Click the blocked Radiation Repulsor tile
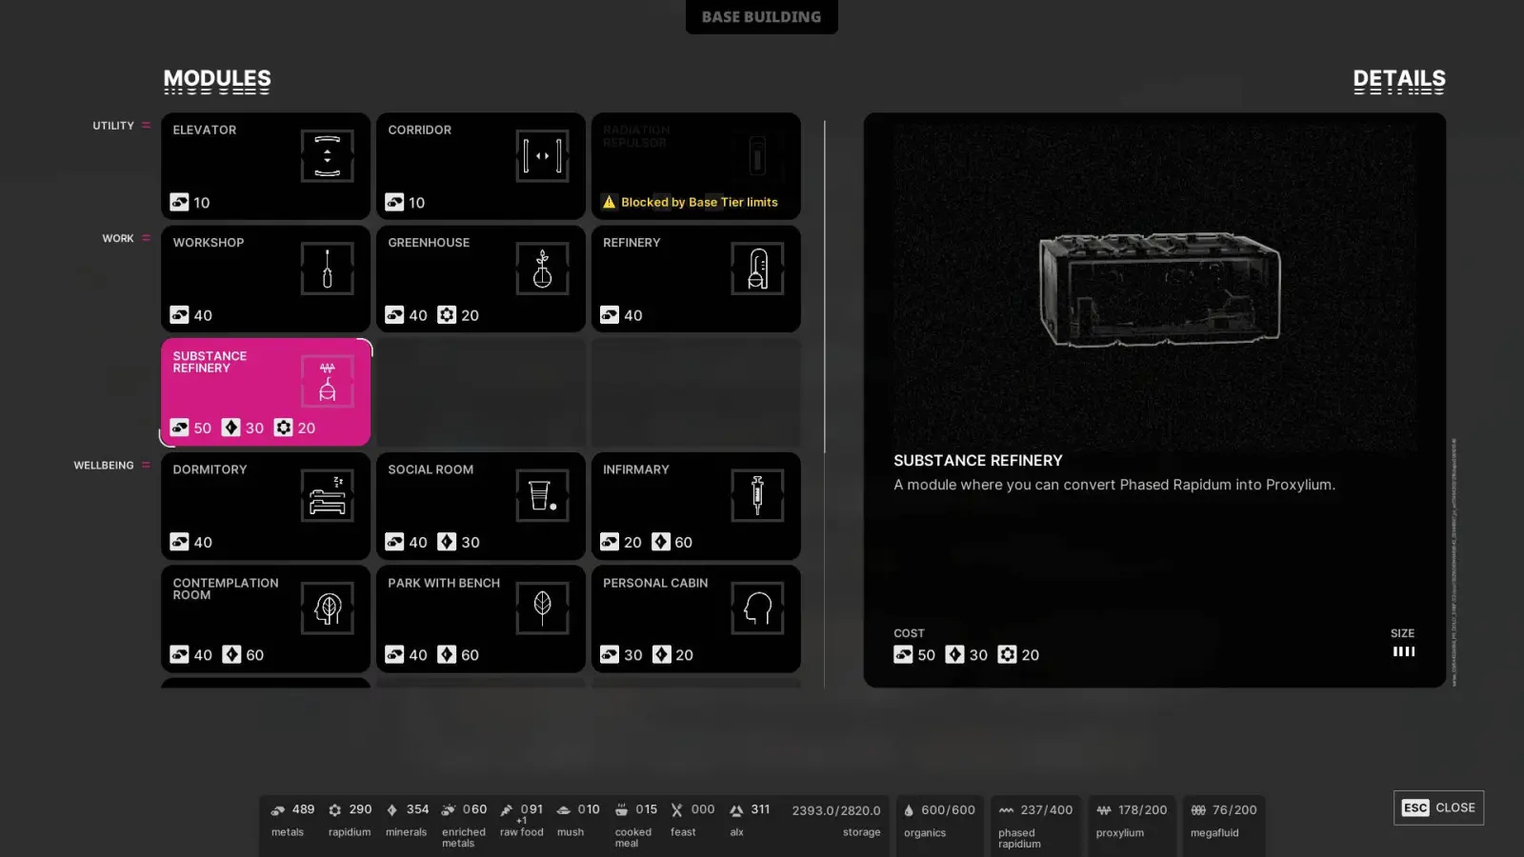Screen dimensions: 1524x857 pyautogui.click(x=696, y=166)
